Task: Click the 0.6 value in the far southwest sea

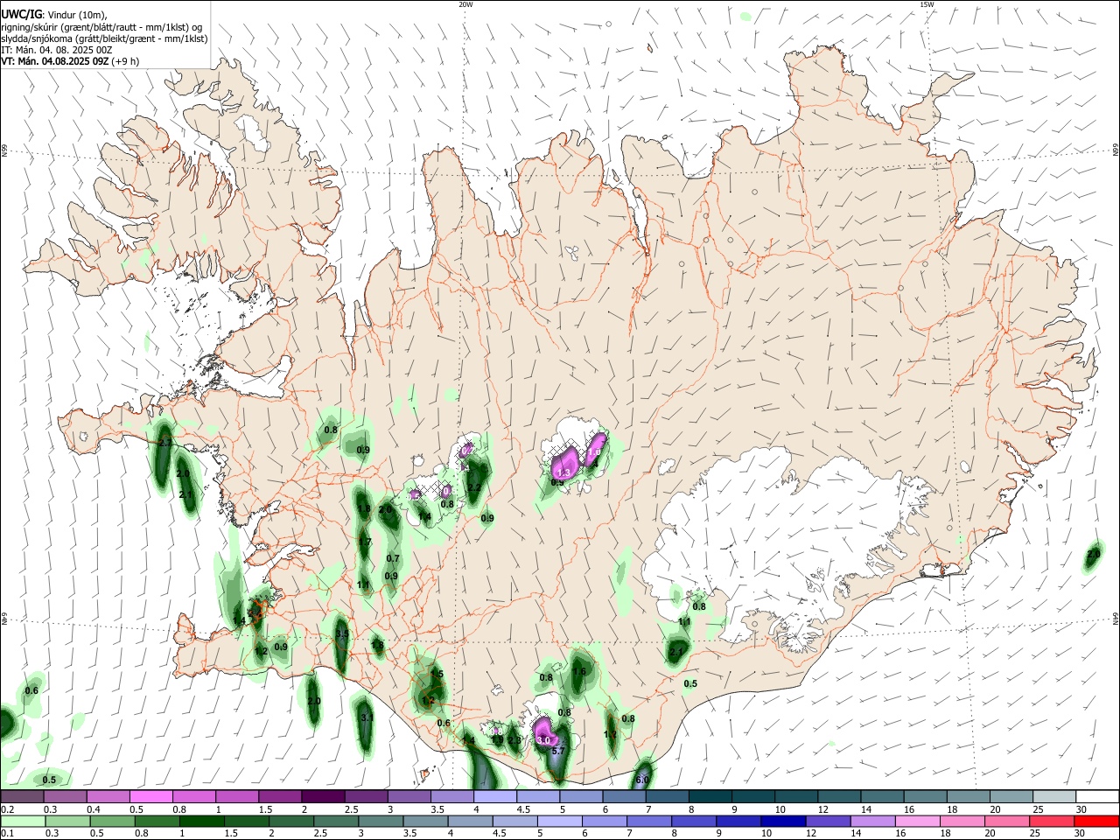Action: pos(31,691)
